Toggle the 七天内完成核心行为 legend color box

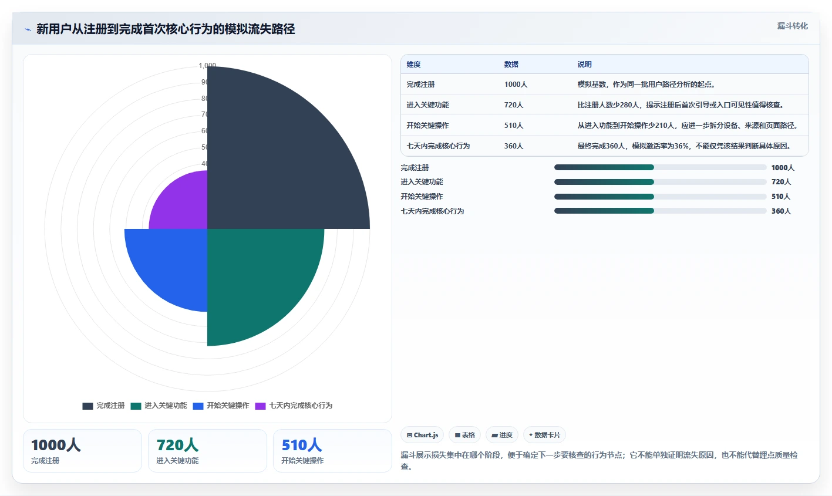pos(260,406)
